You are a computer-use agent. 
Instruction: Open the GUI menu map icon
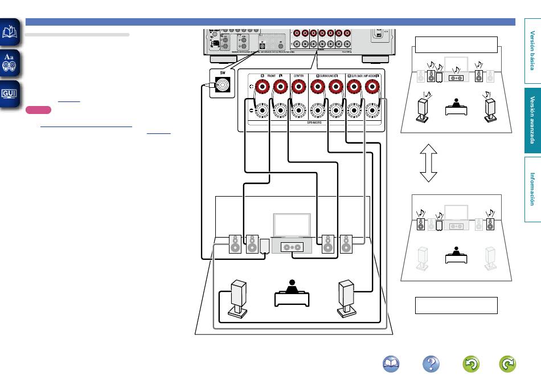(x=10, y=94)
